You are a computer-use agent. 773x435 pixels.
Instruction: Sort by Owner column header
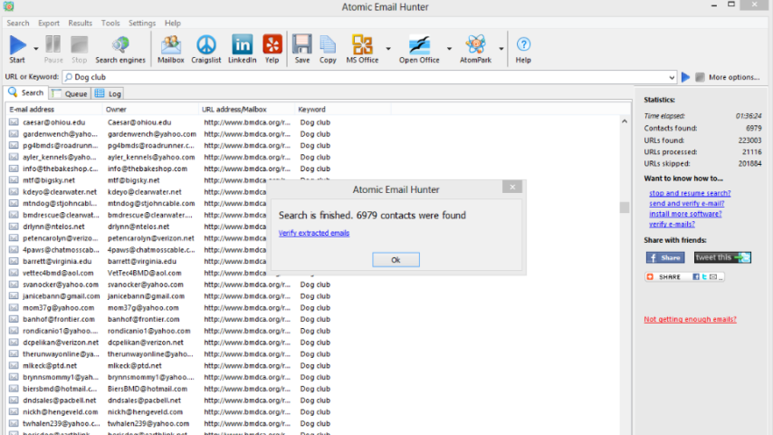tap(150, 109)
